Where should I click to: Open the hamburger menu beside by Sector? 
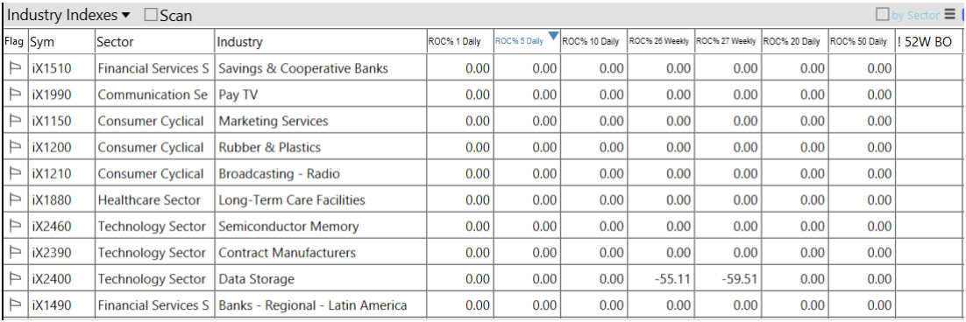tap(949, 15)
